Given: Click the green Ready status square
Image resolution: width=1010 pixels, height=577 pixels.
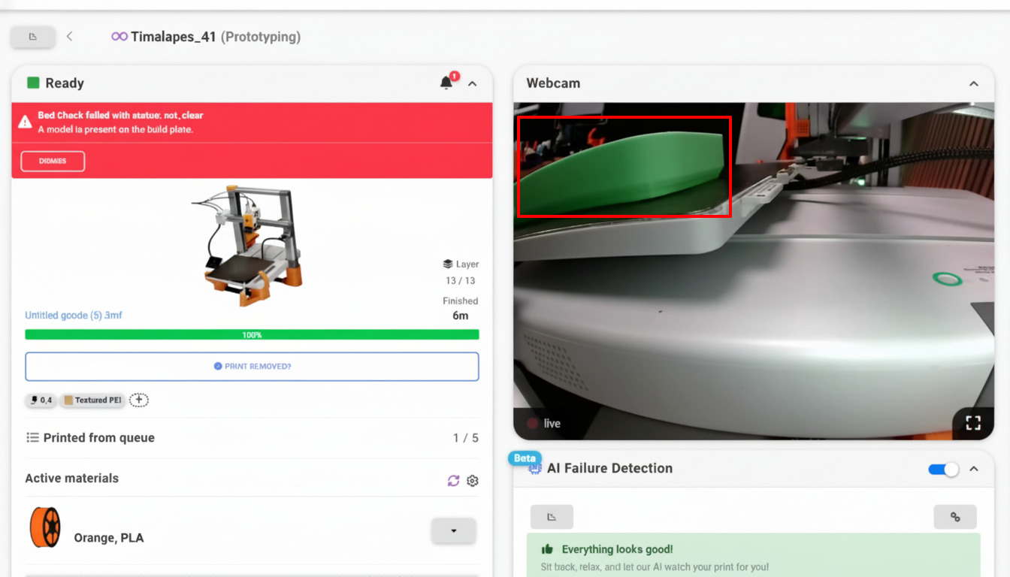Looking at the screenshot, I should (x=33, y=83).
